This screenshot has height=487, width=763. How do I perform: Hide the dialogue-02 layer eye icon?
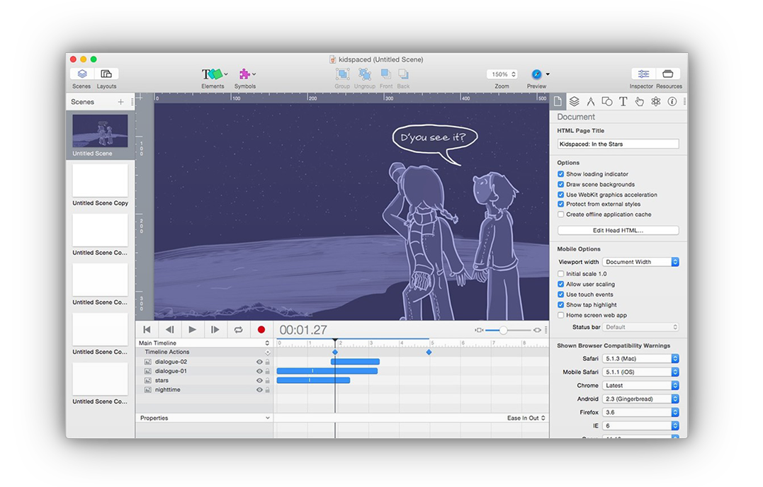coord(259,362)
